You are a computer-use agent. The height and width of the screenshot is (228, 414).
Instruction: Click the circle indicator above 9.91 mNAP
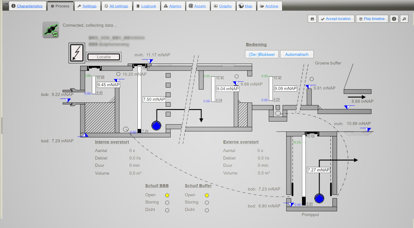pos(312,79)
